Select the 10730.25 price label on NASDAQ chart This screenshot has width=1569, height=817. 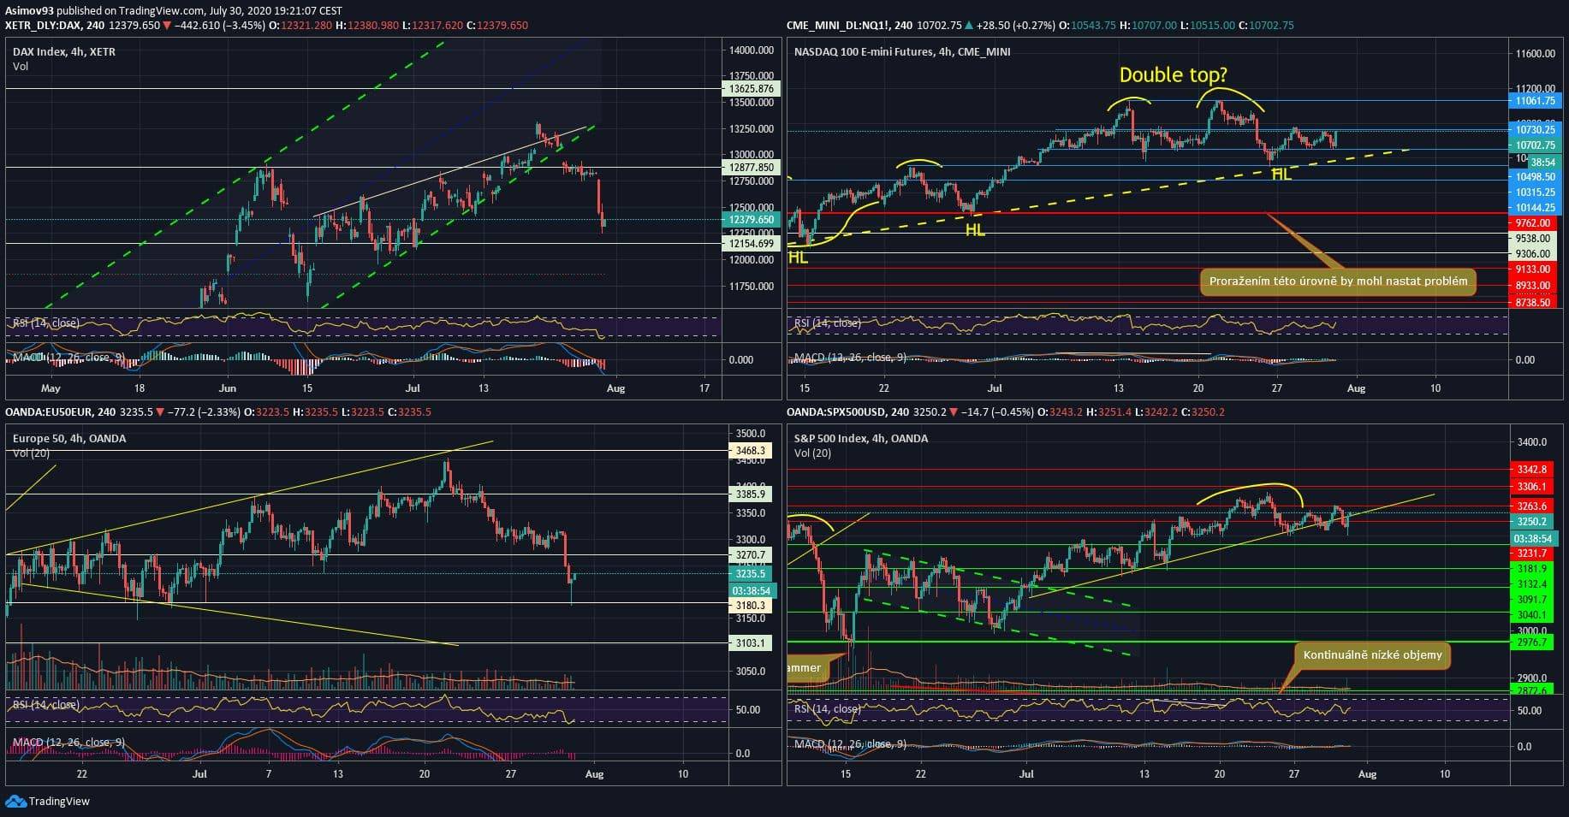1535,130
